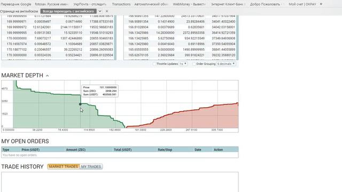This screenshot has height=192, width=342.
Task: Open the '6 decimals' grouping dropdown
Action: point(226,64)
